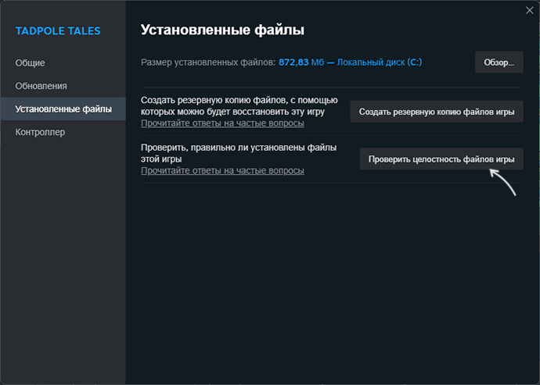Open FAQ link under backup description
Screen dimensions: 540x385
point(222,123)
